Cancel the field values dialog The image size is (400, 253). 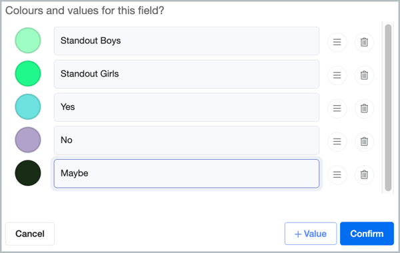point(30,234)
